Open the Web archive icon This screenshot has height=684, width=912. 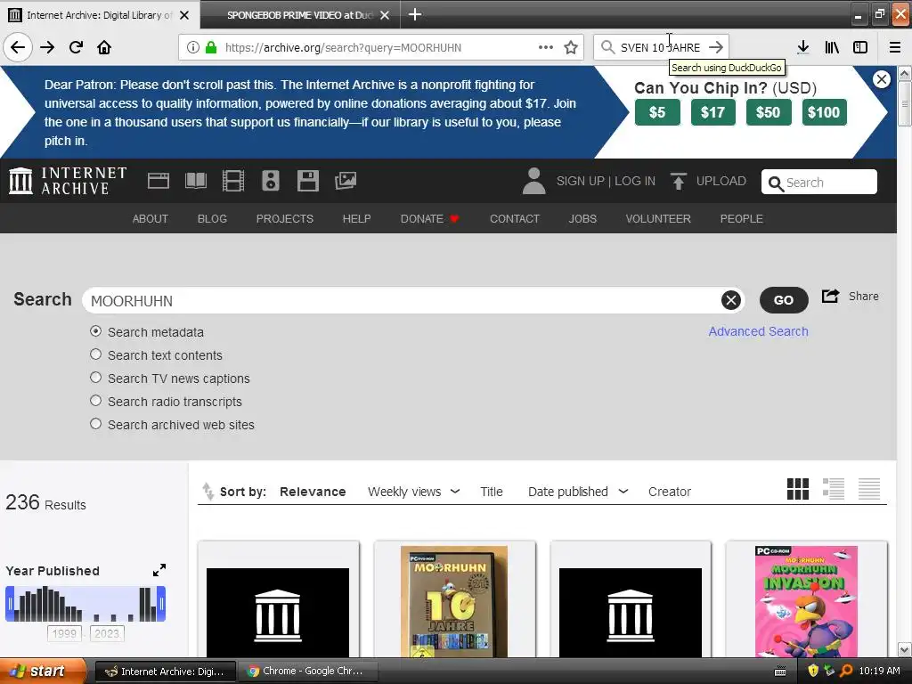159,181
